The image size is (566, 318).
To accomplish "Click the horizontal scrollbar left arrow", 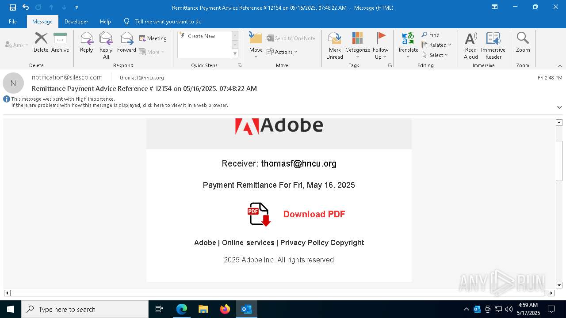I will point(7,293).
